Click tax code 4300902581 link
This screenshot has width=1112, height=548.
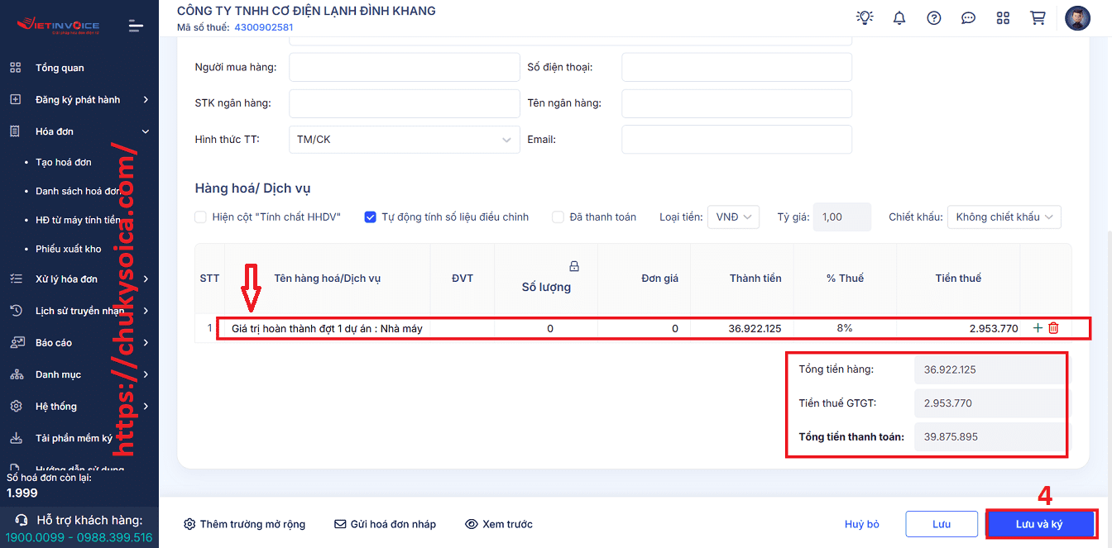point(264,27)
